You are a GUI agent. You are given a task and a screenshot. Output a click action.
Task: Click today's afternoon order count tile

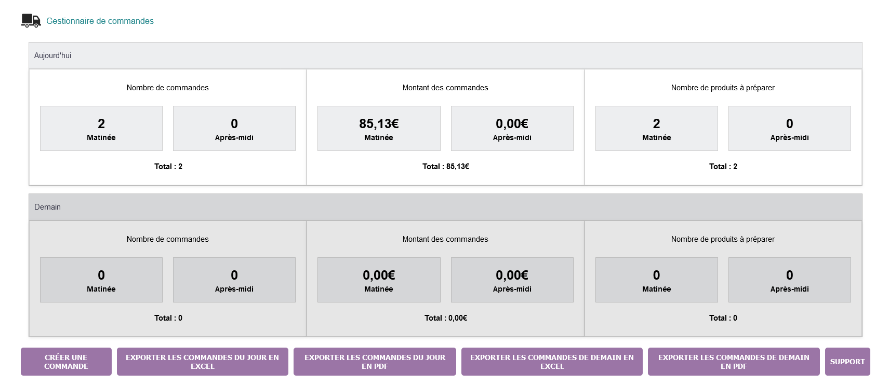(x=234, y=129)
